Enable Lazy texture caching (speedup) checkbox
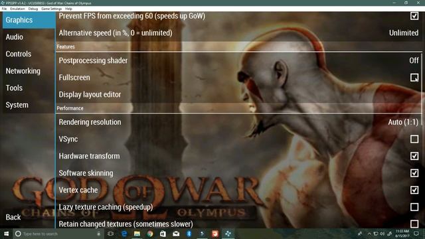 [414, 207]
